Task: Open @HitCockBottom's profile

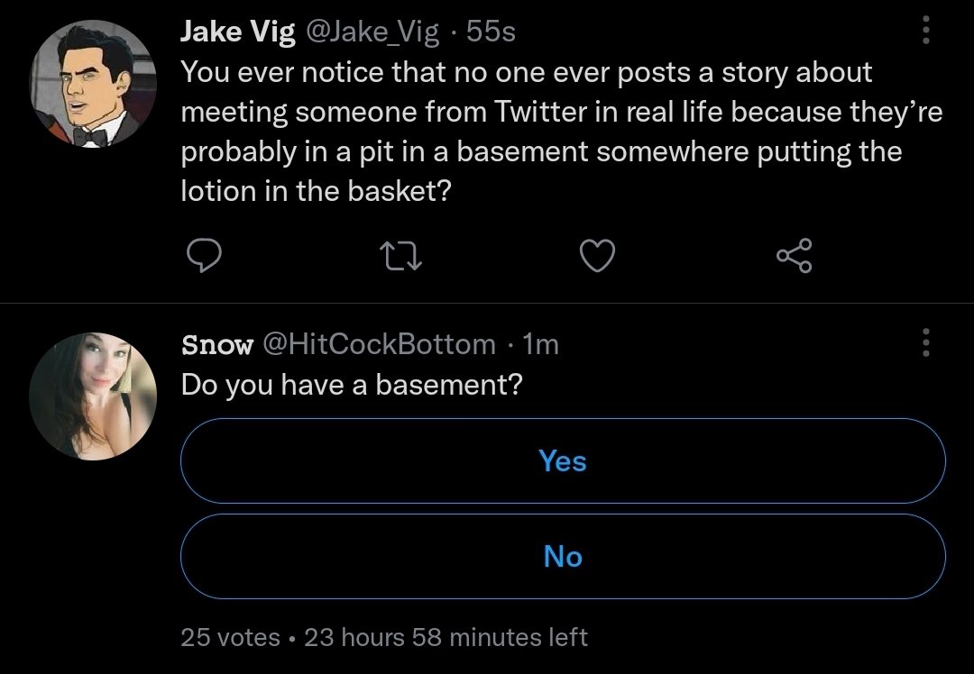Action: [x=381, y=344]
